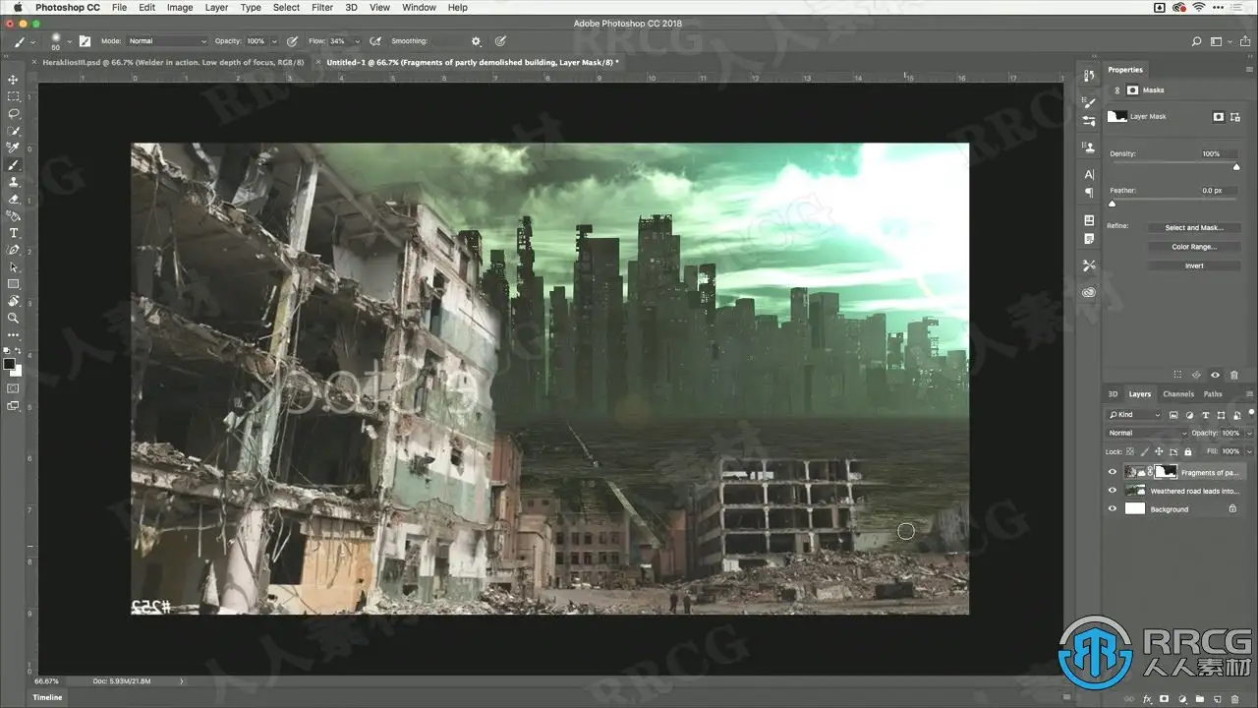The height and width of the screenshot is (708, 1258).
Task: Search using the options bar magnifier
Action: pos(1196,41)
